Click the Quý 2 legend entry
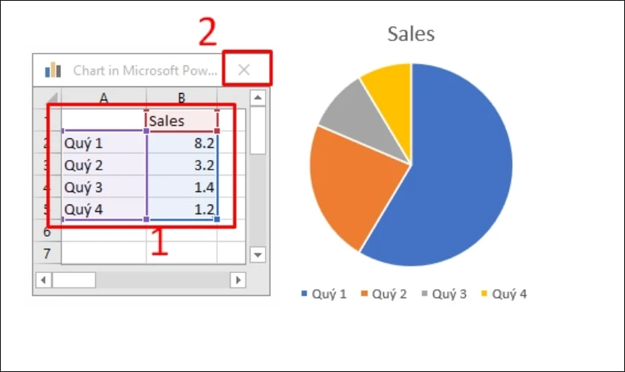 coord(384,294)
